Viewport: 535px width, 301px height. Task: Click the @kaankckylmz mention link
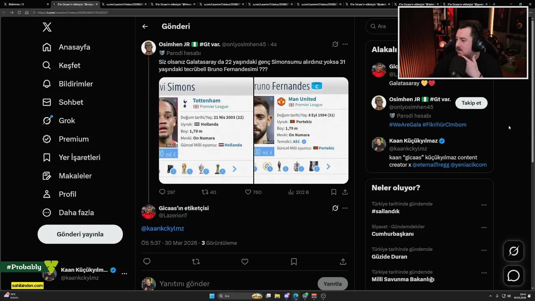point(163,229)
